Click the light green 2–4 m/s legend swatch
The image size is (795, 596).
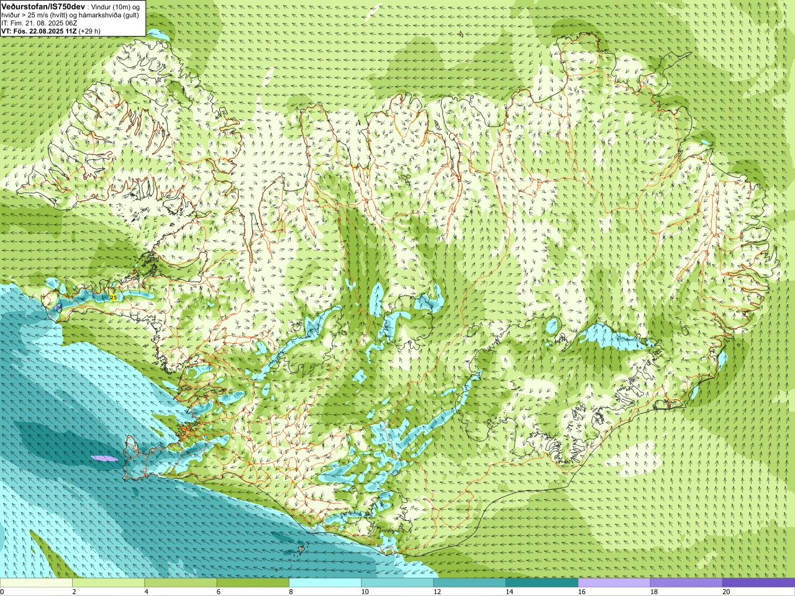pos(108,583)
